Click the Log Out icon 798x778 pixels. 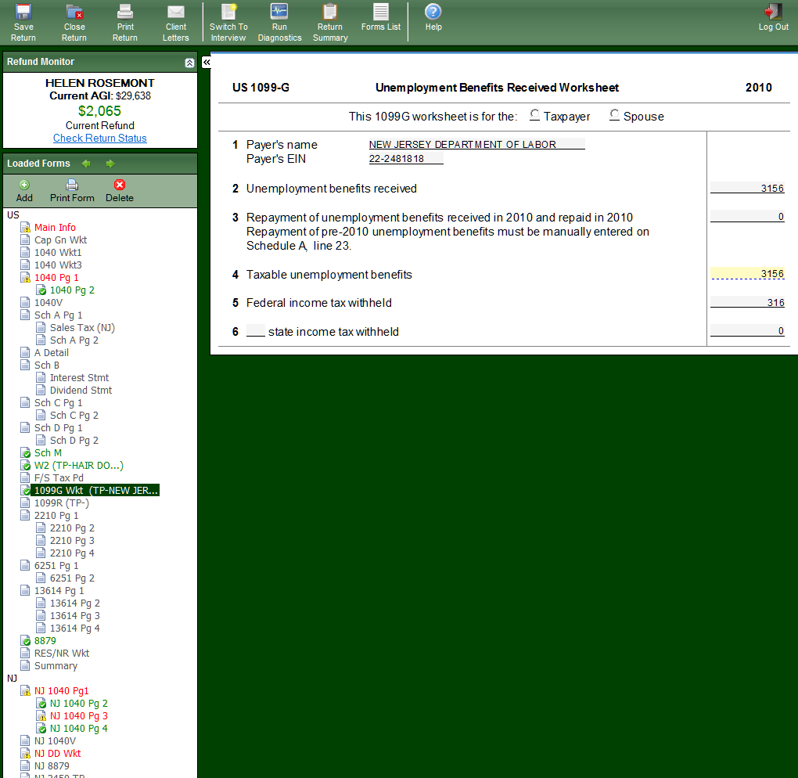pyautogui.click(x=773, y=13)
